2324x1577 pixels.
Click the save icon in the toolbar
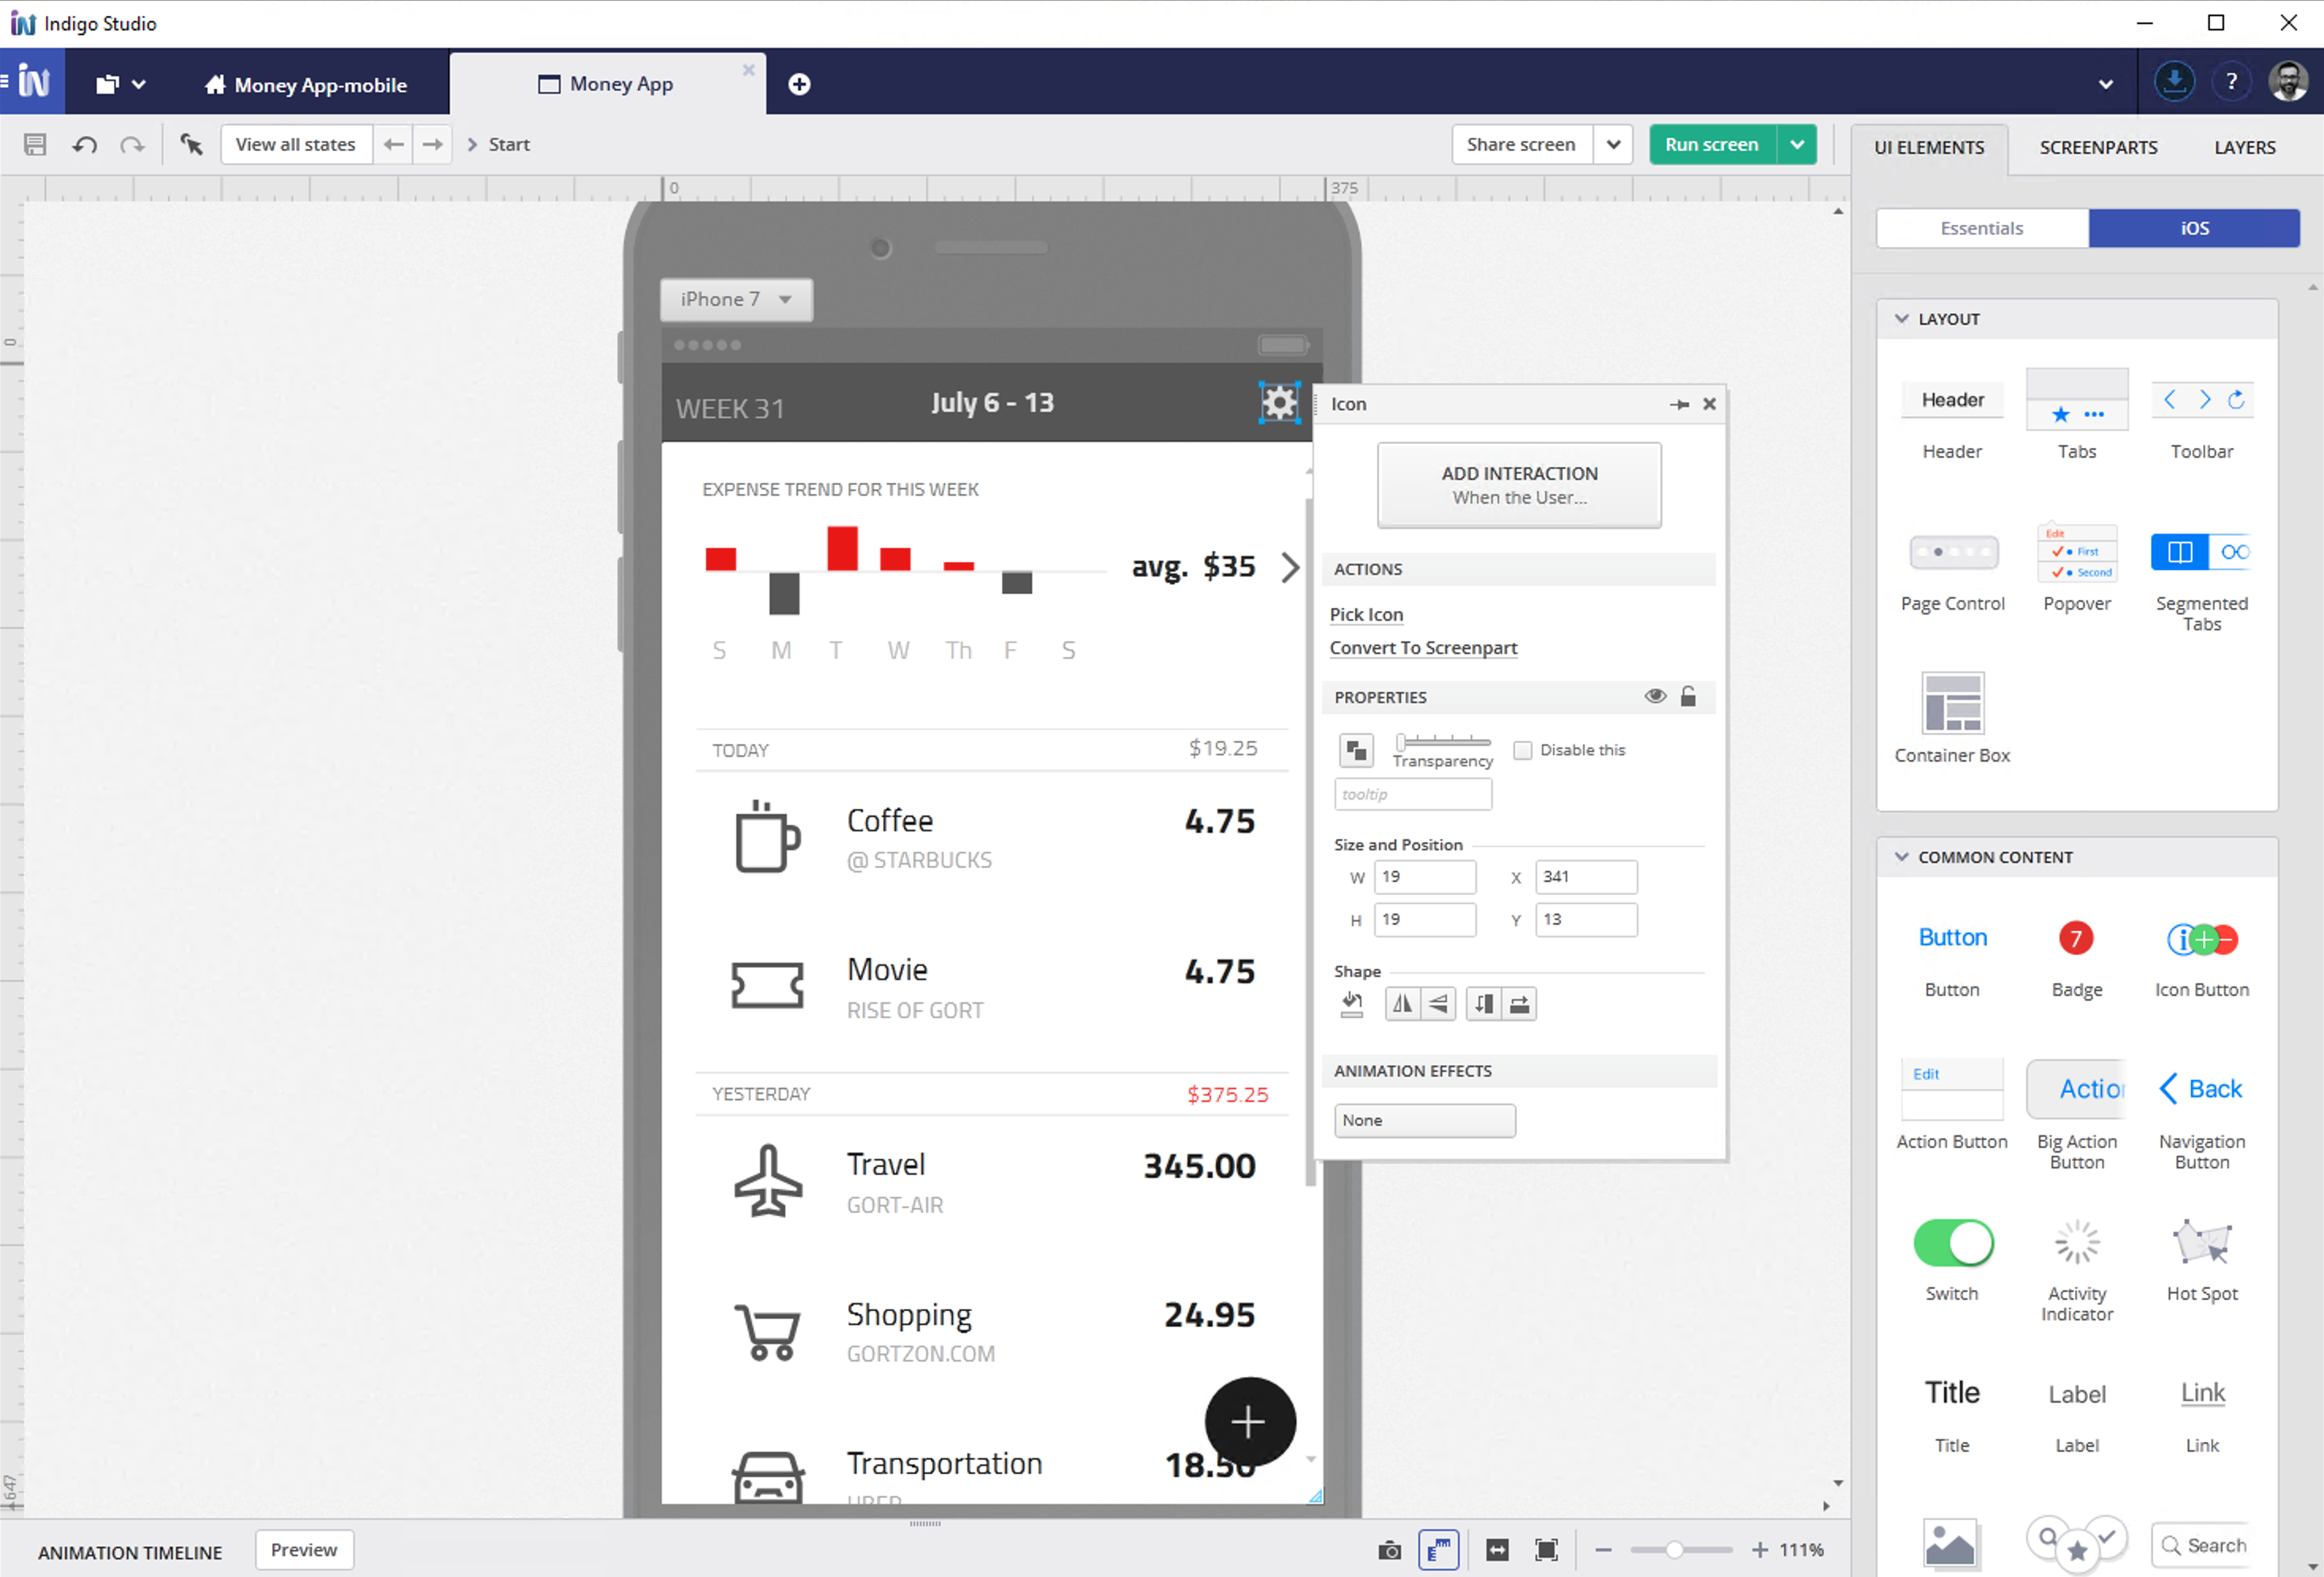coord(35,145)
